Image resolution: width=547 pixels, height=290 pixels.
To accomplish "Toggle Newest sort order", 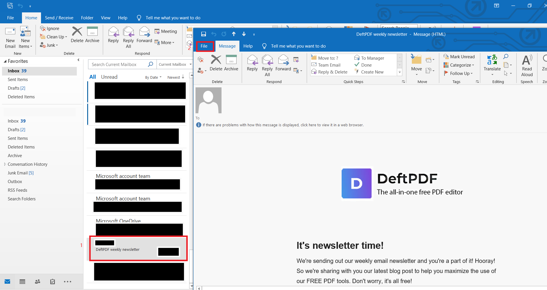I will [176, 77].
